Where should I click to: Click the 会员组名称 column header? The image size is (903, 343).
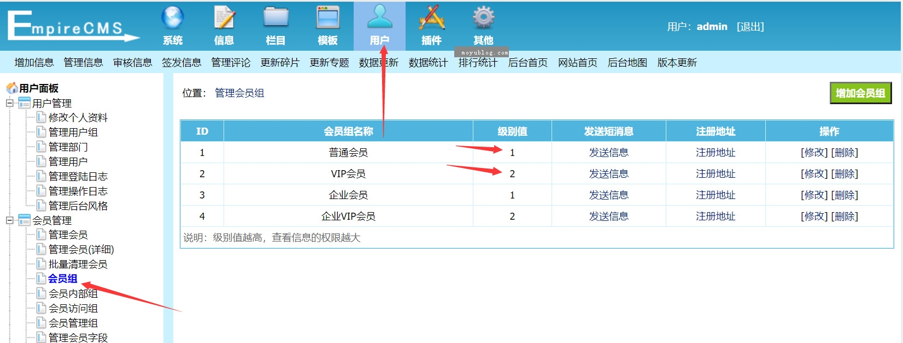[x=348, y=131]
